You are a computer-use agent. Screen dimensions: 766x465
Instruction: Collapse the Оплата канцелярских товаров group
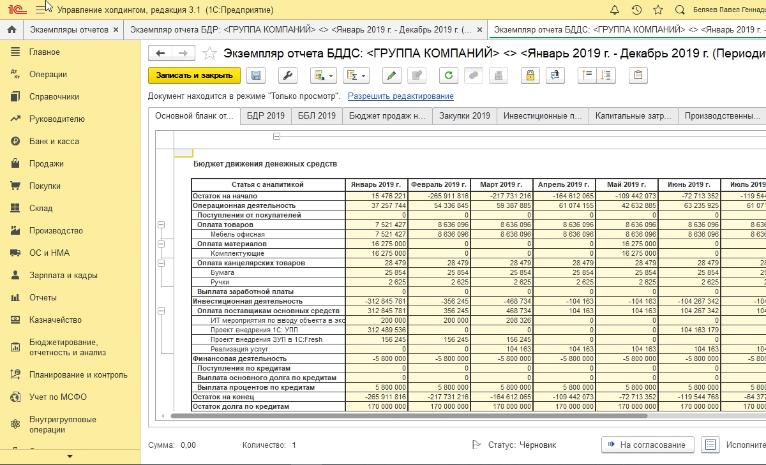[x=161, y=263]
